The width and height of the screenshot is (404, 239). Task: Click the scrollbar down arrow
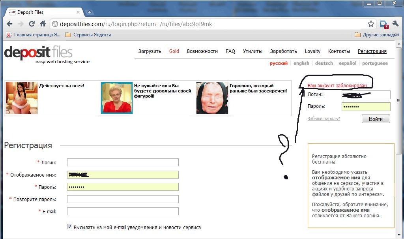point(398,235)
